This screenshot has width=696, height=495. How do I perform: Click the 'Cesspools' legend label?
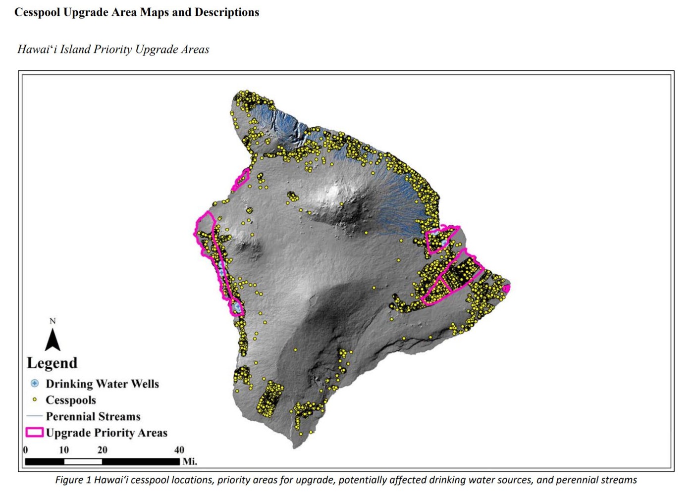(x=71, y=400)
